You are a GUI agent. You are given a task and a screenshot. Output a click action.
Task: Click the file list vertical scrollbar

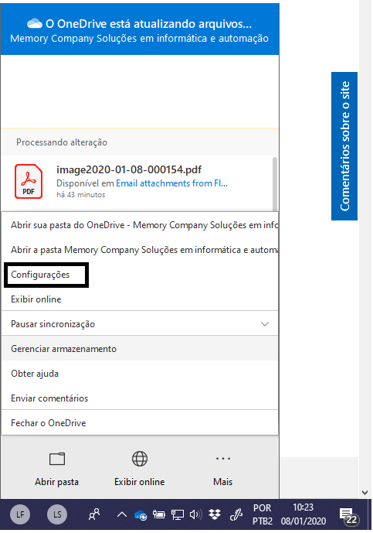click(x=275, y=183)
